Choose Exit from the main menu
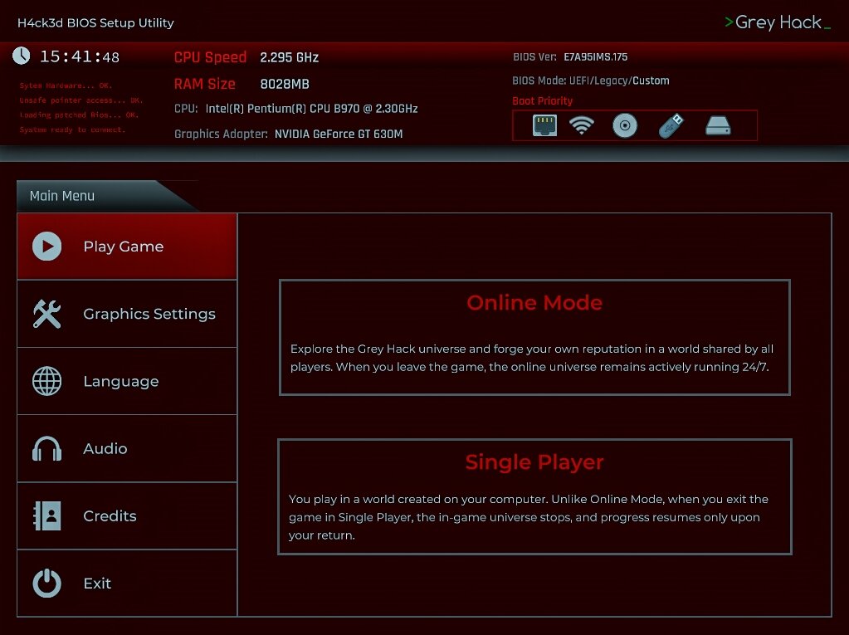The width and height of the screenshot is (849, 635). pyautogui.click(x=127, y=583)
